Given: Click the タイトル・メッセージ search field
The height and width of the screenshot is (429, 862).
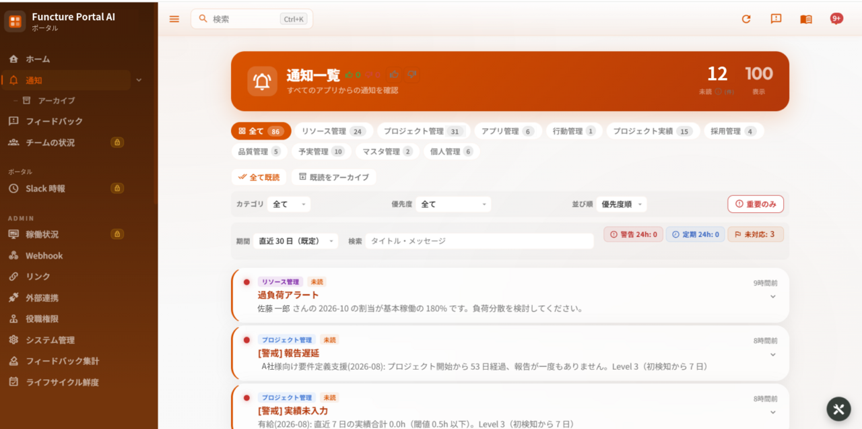Looking at the screenshot, I should [479, 241].
